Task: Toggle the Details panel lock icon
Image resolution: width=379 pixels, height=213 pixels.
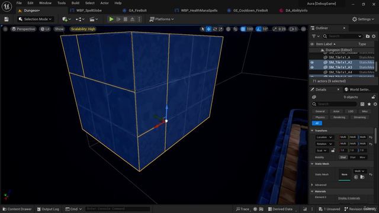Action: point(373,97)
